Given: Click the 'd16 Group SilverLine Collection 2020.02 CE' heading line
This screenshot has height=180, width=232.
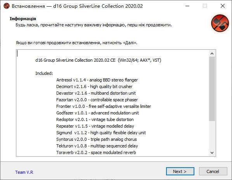Looking at the screenshot, I should pyautogui.click(x=98, y=60).
